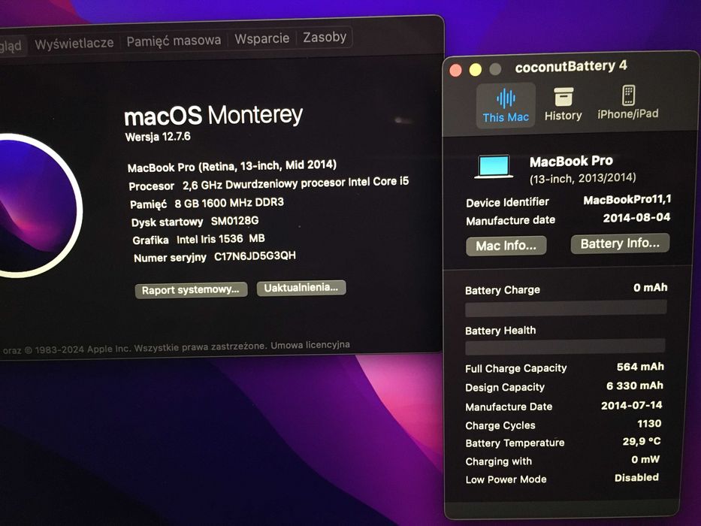Screen dimensions: 701x526
Task: Select the This Mac tab in coconutBattery
Action: pos(506,105)
